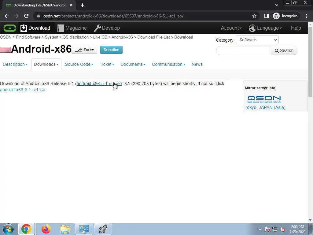Open the Develop wrench section
The image size is (313, 235).
[107, 28]
